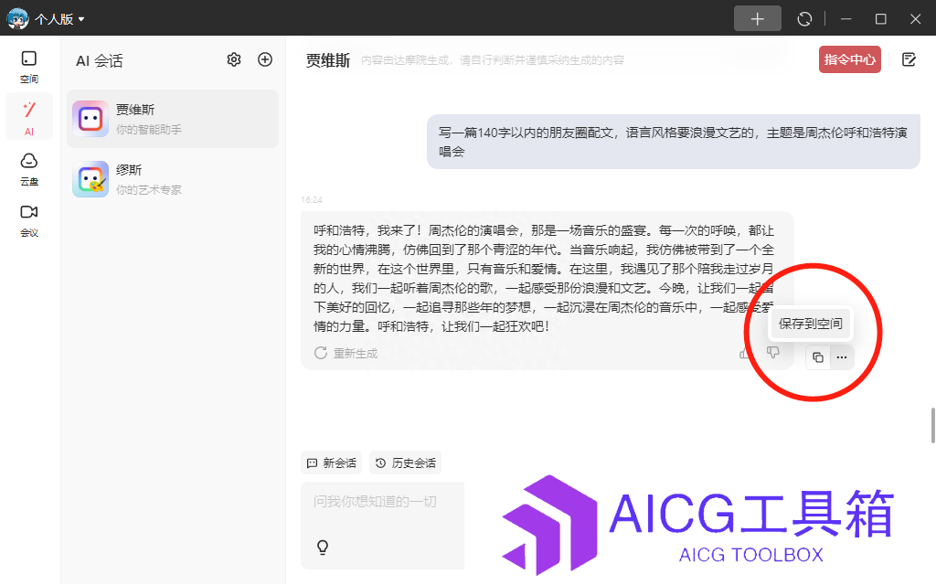Click the user avatar in title bar
The image size is (936, 585).
pyautogui.click(x=17, y=18)
